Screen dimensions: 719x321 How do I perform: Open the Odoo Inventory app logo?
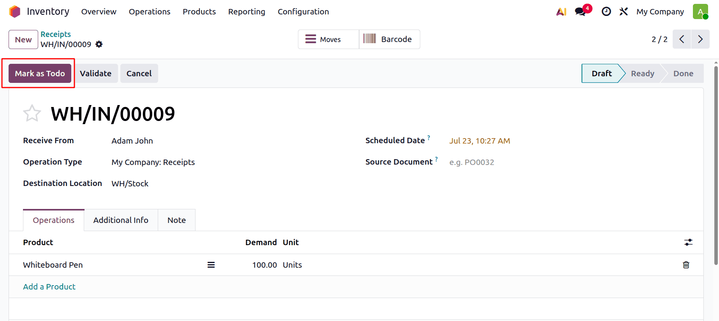coord(14,12)
